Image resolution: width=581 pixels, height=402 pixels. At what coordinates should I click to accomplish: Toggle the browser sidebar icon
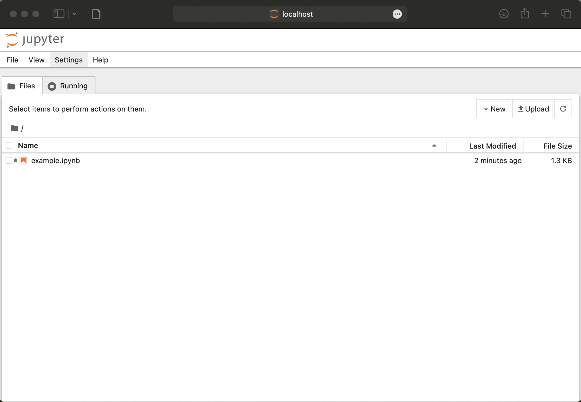click(59, 14)
